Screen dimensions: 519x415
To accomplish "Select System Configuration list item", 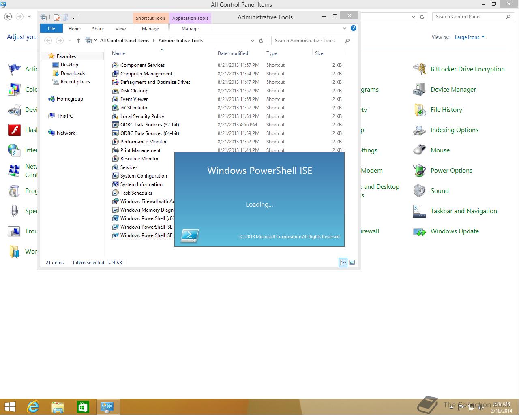I will coord(144,176).
